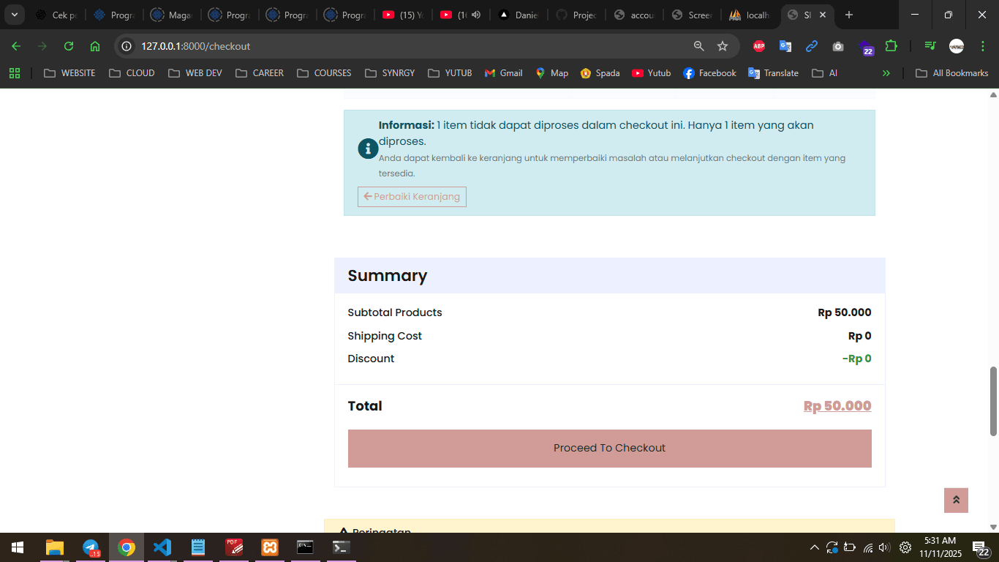Open Chrome's three-dot menu

pos(982,45)
